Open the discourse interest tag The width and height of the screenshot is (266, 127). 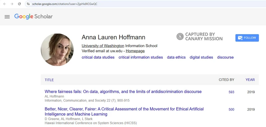tap(225, 57)
